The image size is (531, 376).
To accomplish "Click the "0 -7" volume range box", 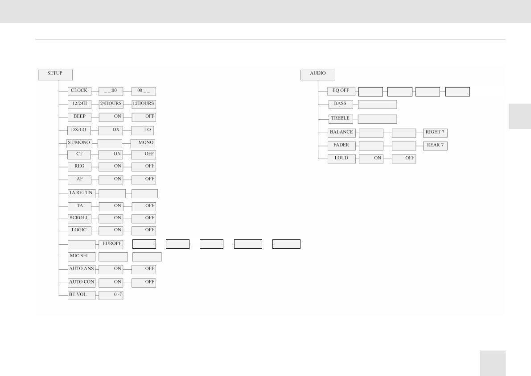I will [x=111, y=296].
